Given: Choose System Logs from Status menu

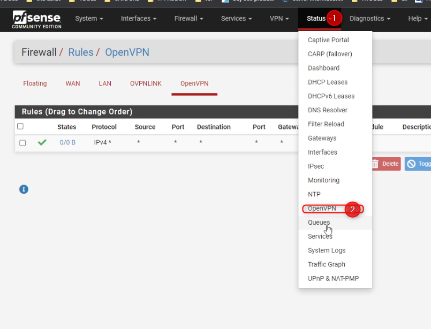Looking at the screenshot, I should point(327,250).
